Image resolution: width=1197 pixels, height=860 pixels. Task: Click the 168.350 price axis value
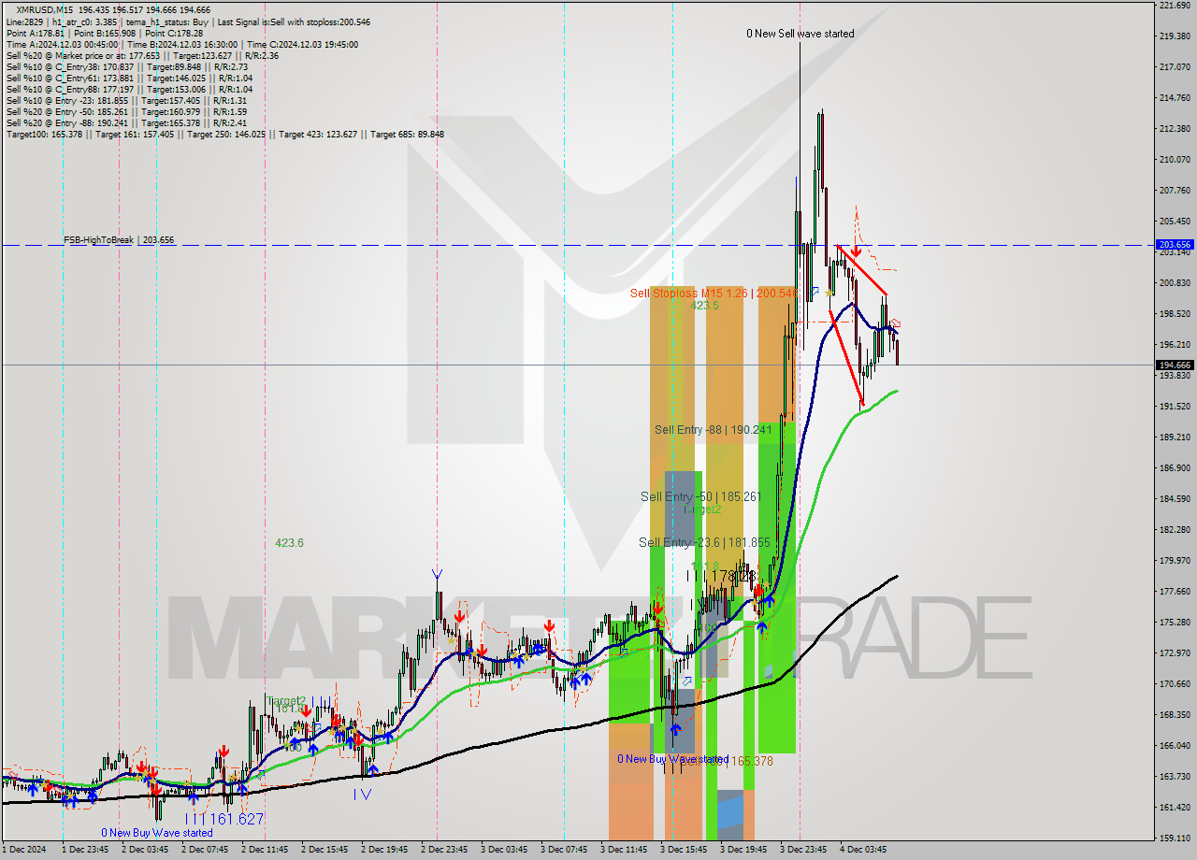click(x=1175, y=715)
